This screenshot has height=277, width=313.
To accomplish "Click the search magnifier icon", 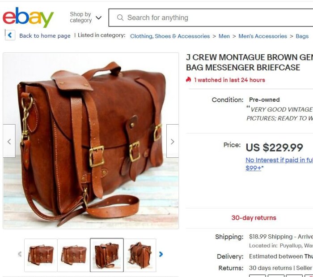I will click(120, 17).
